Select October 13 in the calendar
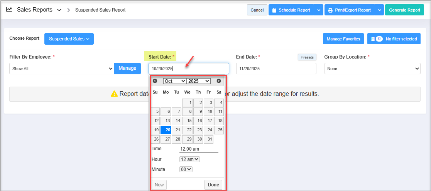 click(x=166, y=121)
